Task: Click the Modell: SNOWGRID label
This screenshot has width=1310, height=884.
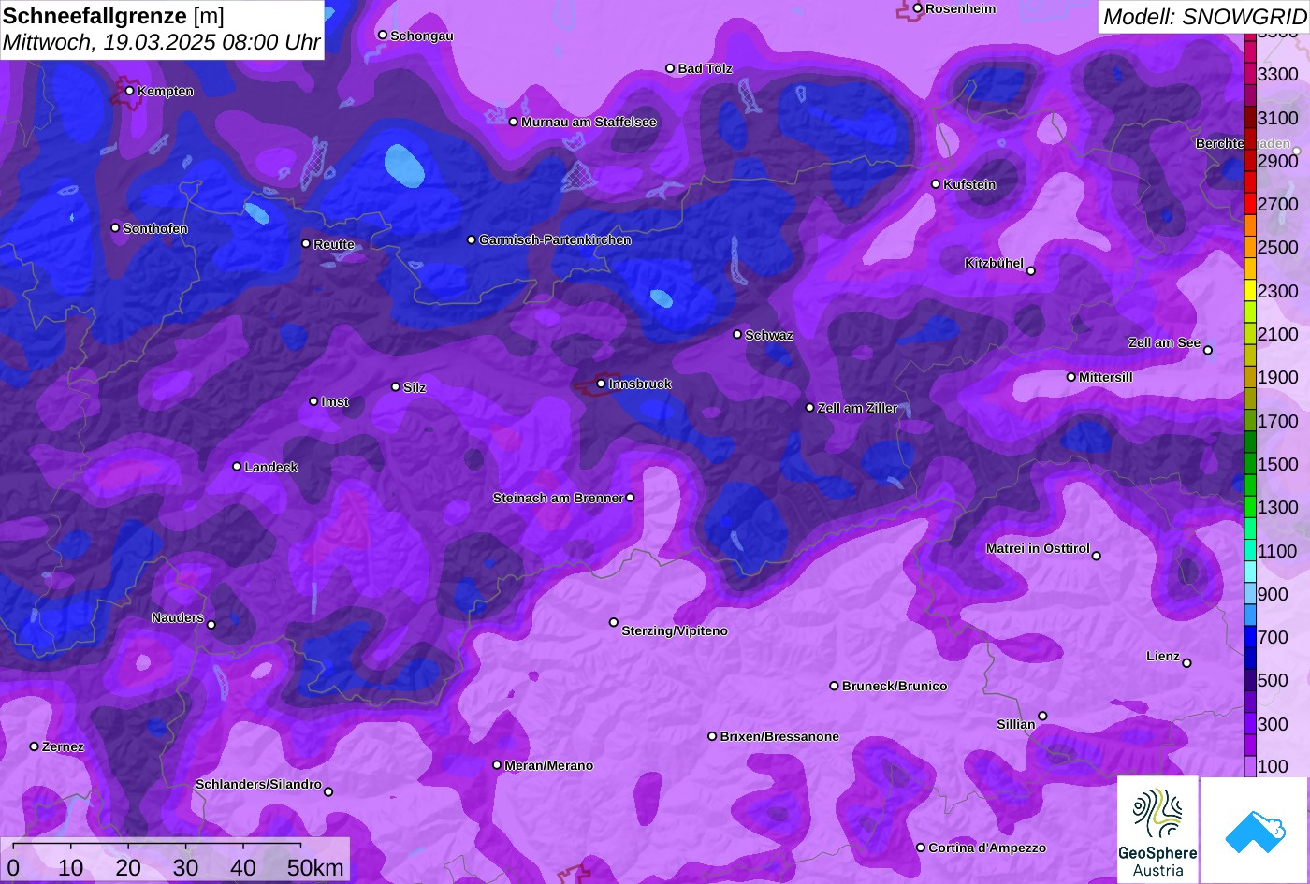Action: click(1204, 16)
